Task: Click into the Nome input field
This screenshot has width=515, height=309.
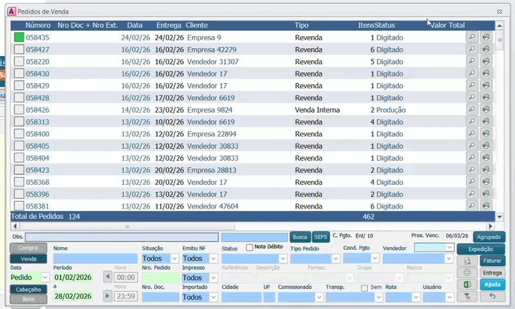Action: click(95, 259)
